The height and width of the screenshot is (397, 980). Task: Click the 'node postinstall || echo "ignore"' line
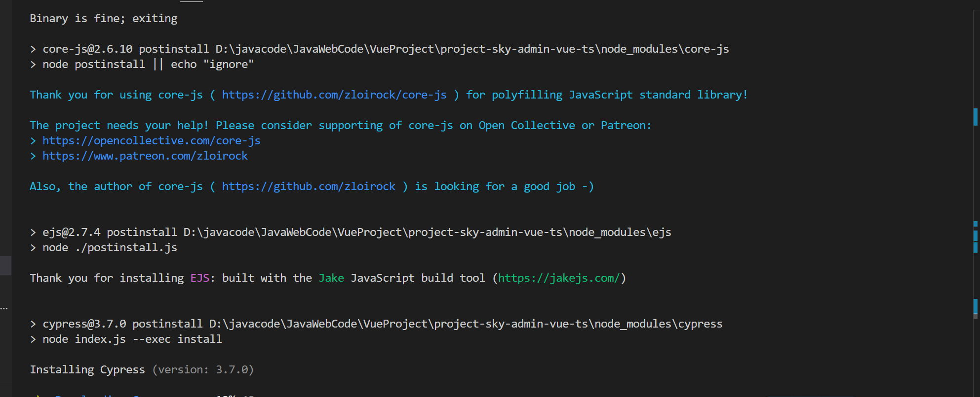142,64
